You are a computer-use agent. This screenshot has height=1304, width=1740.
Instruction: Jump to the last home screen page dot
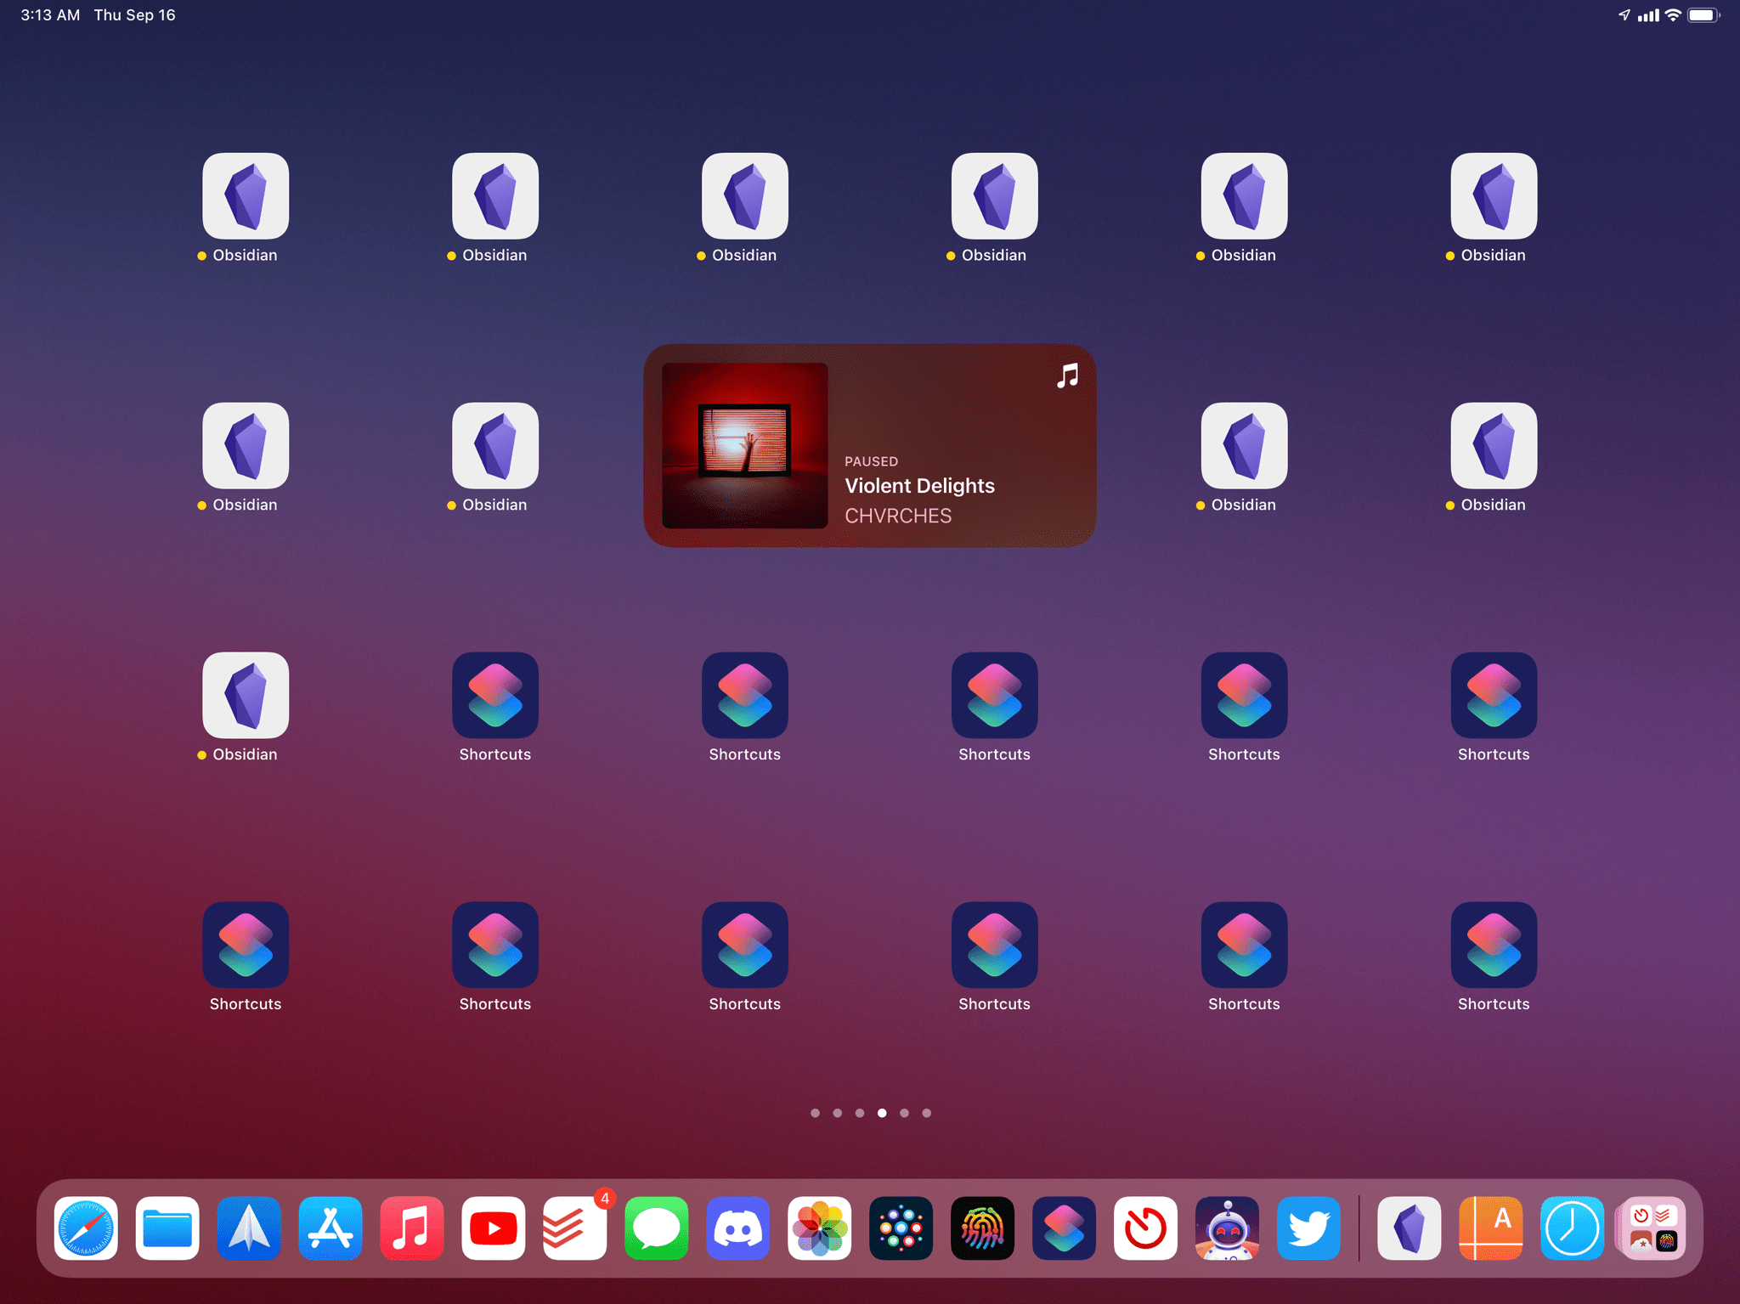click(927, 1113)
